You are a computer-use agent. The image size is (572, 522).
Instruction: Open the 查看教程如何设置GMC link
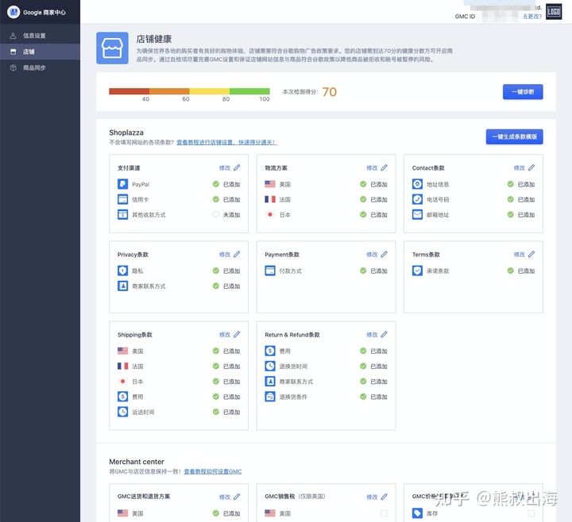pyautogui.click(x=213, y=471)
